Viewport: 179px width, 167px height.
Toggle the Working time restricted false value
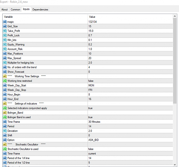point(130,81)
